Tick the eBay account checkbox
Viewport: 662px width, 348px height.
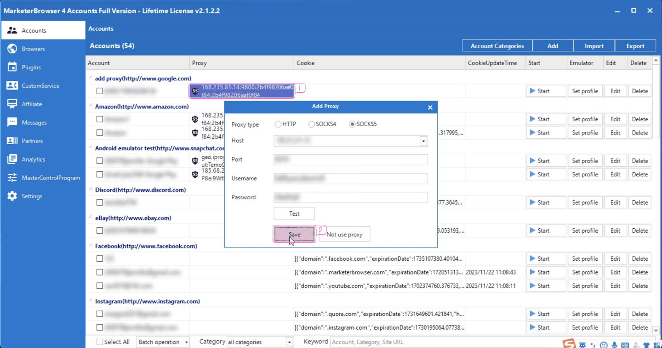tap(100, 230)
